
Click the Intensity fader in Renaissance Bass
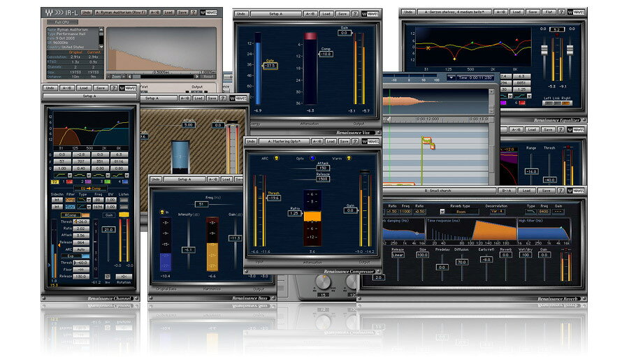189,249
